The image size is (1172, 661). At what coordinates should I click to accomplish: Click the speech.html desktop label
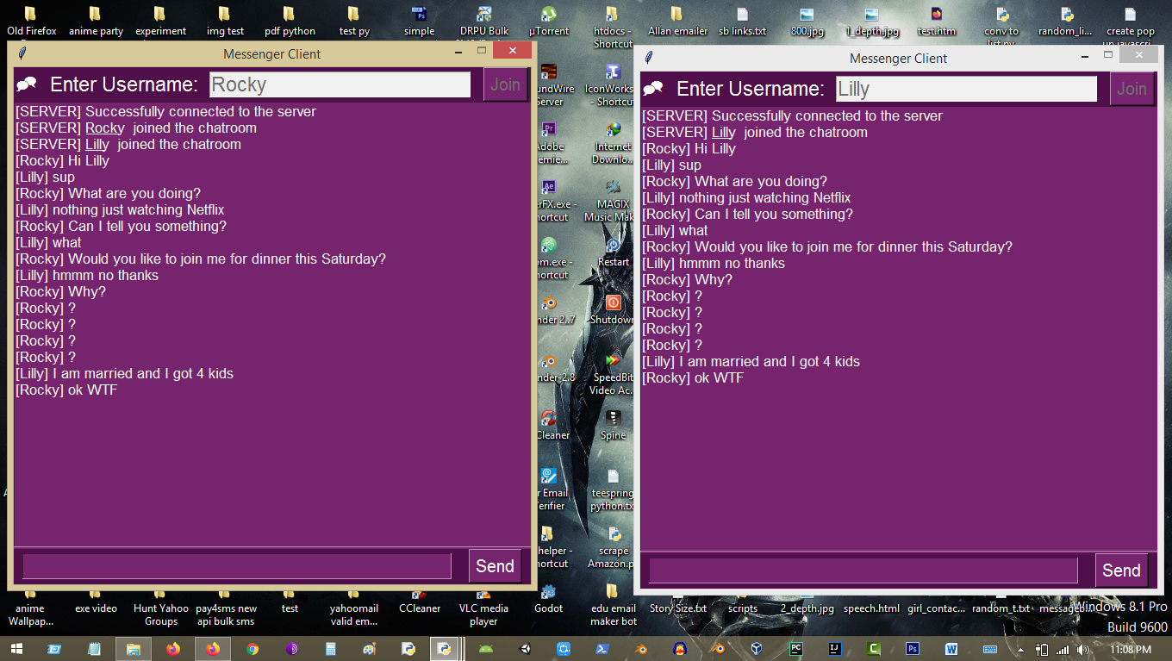coord(871,608)
